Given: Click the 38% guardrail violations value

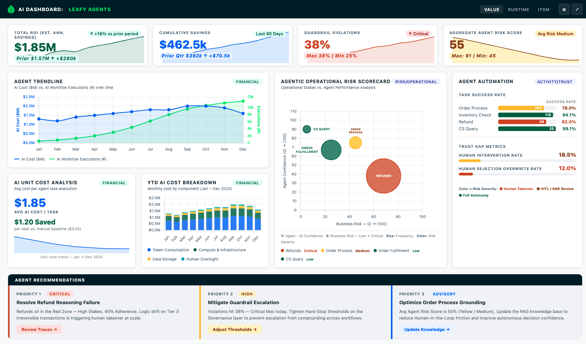Looking at the screenshot, I should coord(317,45).
